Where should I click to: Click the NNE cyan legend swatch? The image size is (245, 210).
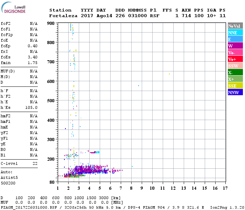(235, 33)
